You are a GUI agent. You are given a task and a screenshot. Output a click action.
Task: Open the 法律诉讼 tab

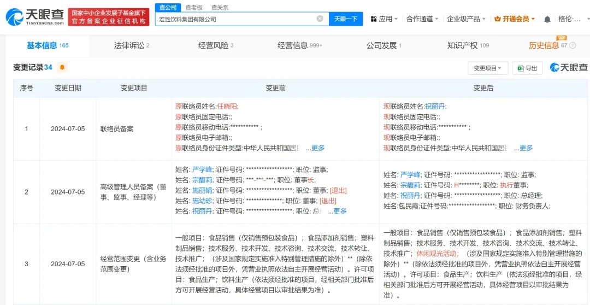pyautogui.click(x=132, y=45)
